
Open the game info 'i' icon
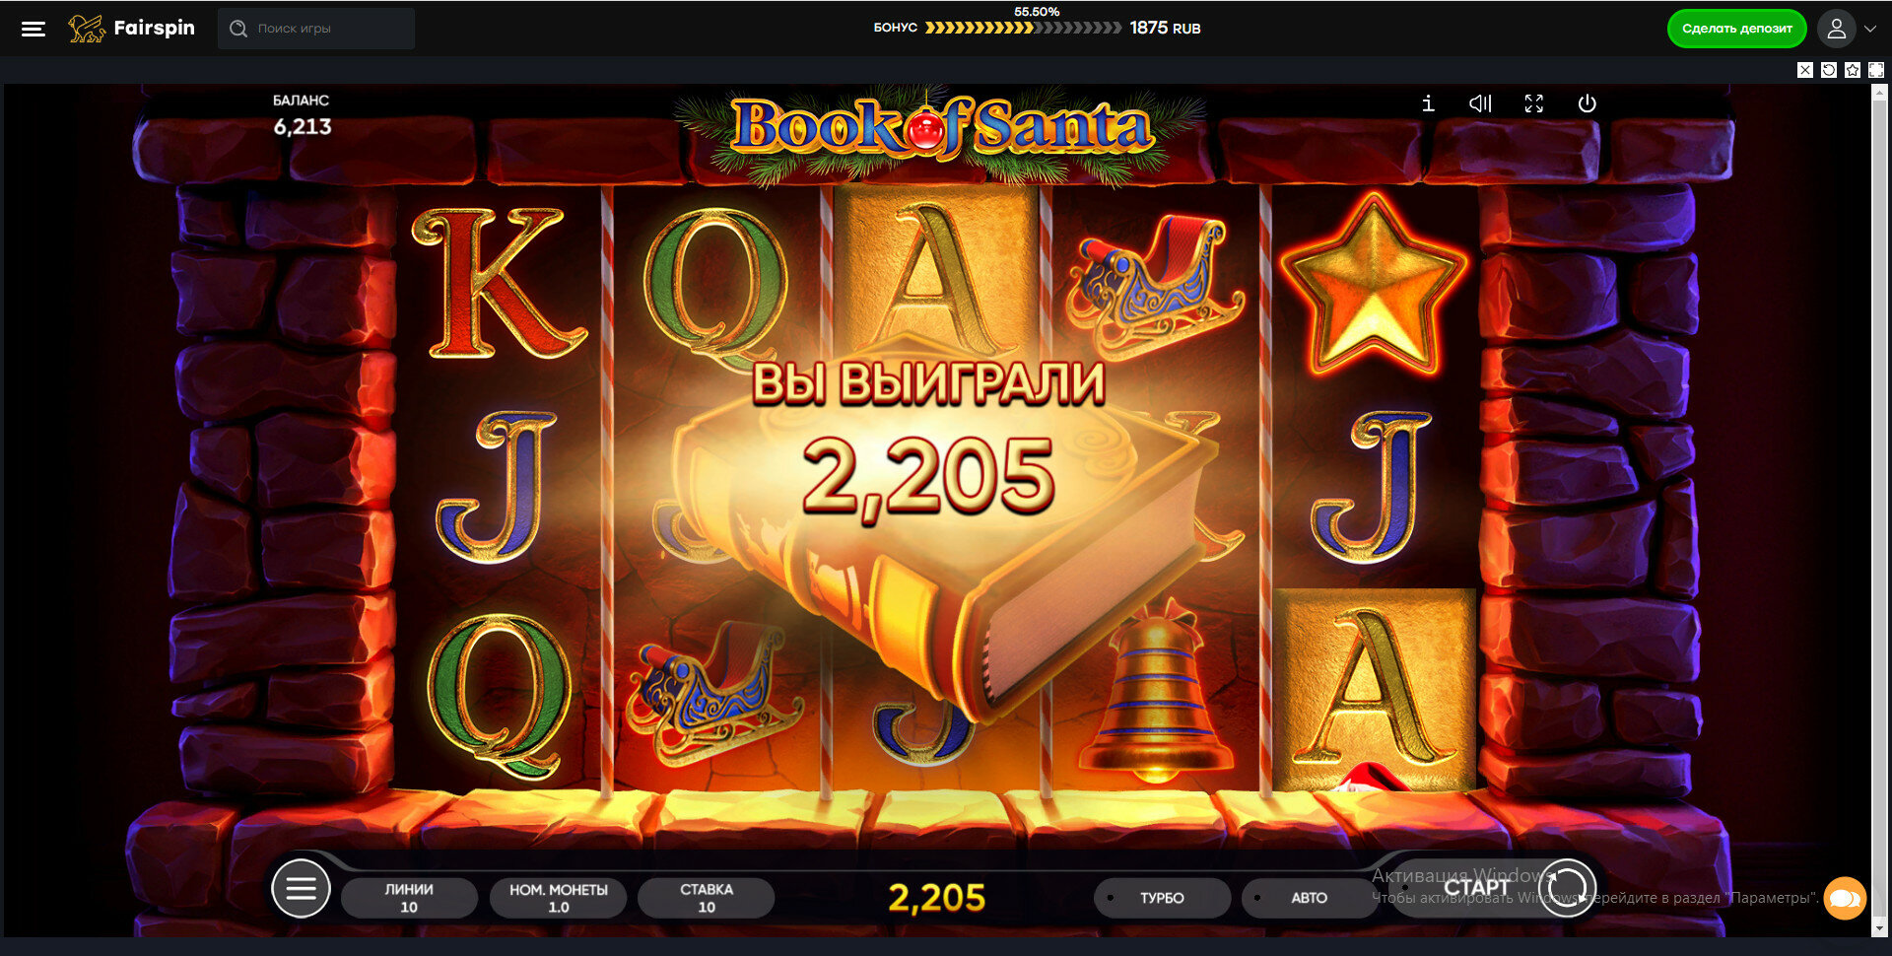(x=1428, y=103)
